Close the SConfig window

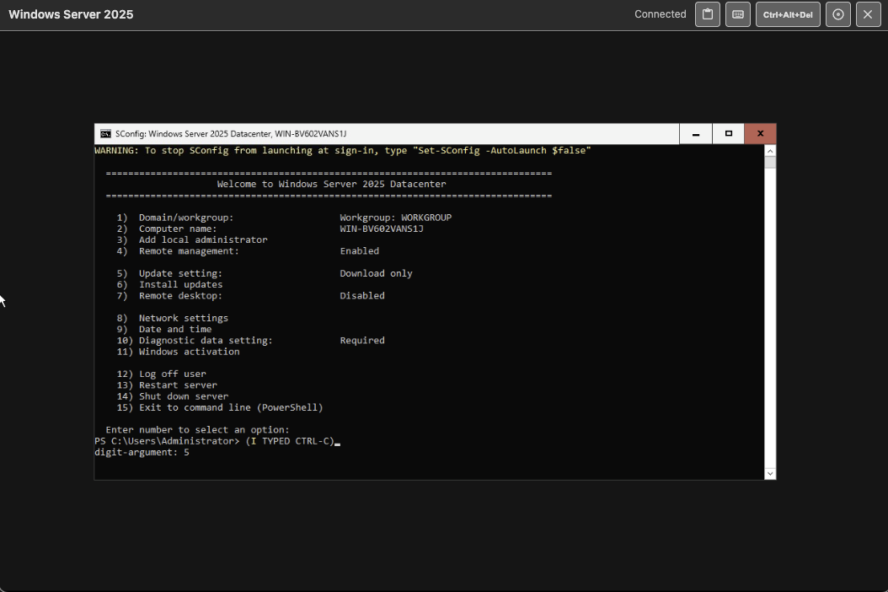(761, 134)
